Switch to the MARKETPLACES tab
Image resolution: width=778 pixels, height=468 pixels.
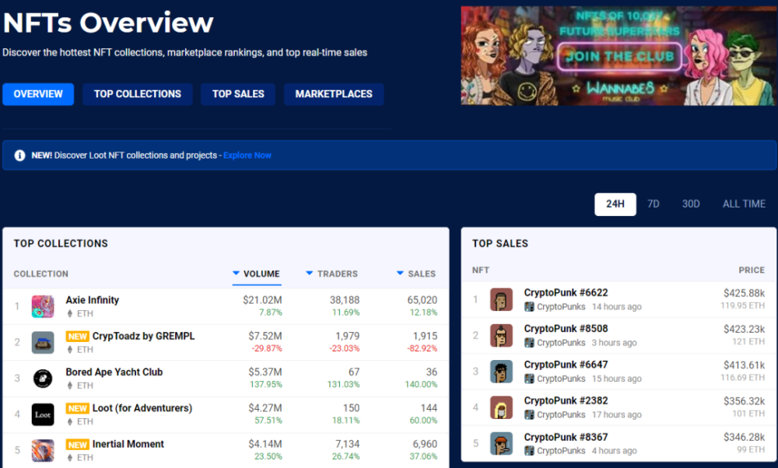click(334, 94)
